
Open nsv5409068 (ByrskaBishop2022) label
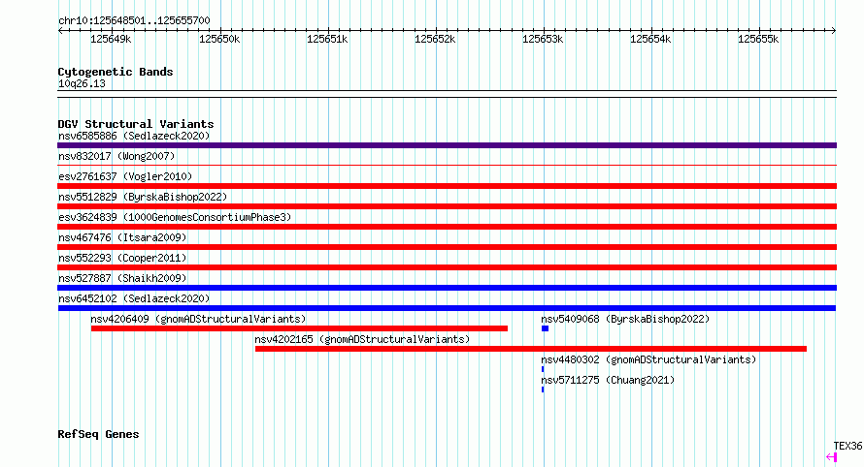coord(625,319)
